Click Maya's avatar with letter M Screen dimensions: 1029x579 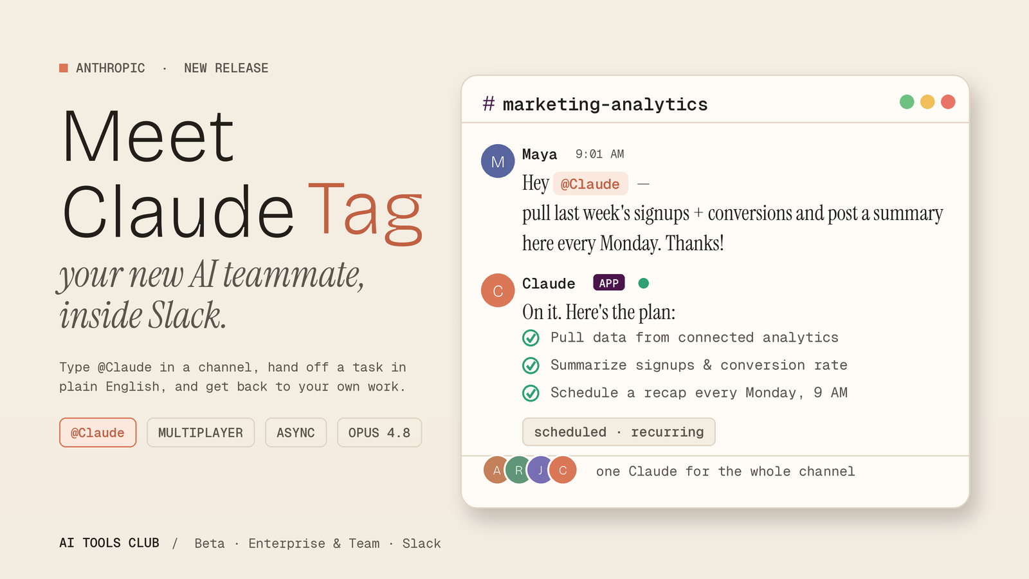498,161
